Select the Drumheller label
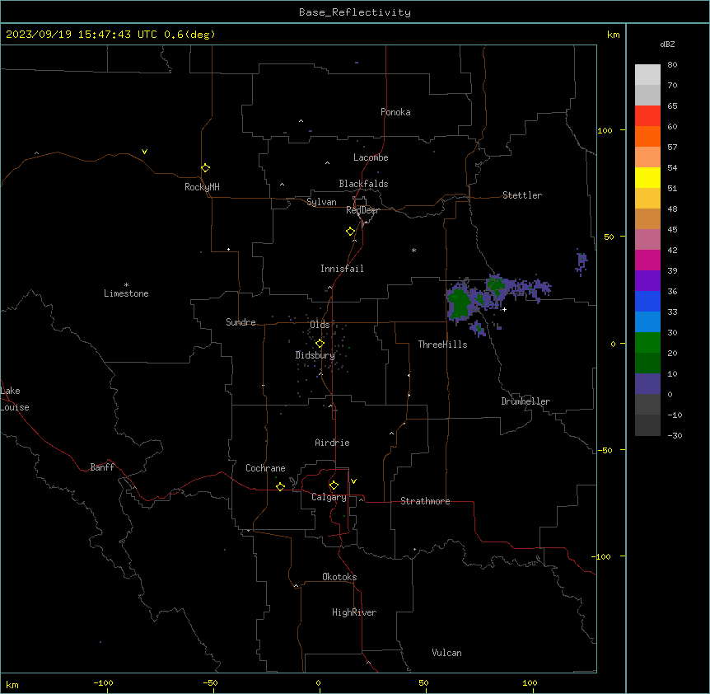 pos(525,401)
